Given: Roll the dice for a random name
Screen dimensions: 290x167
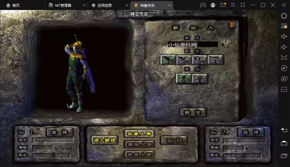Looking at the screenshot, I should [x=226, y=44].
